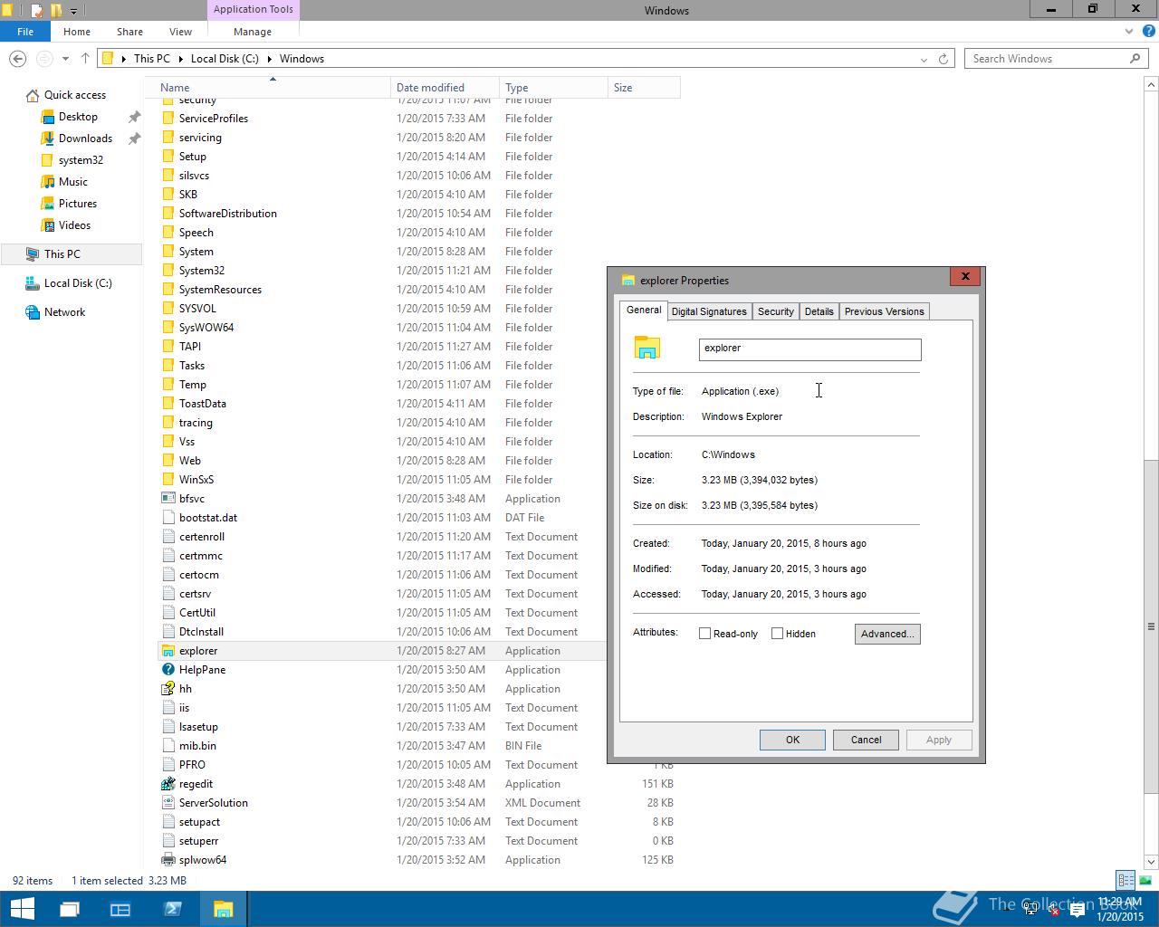Open the View ribbon tab
The height and width of the screenshot is (927, 1159).
pyautogui.click(x=180, y=32)
